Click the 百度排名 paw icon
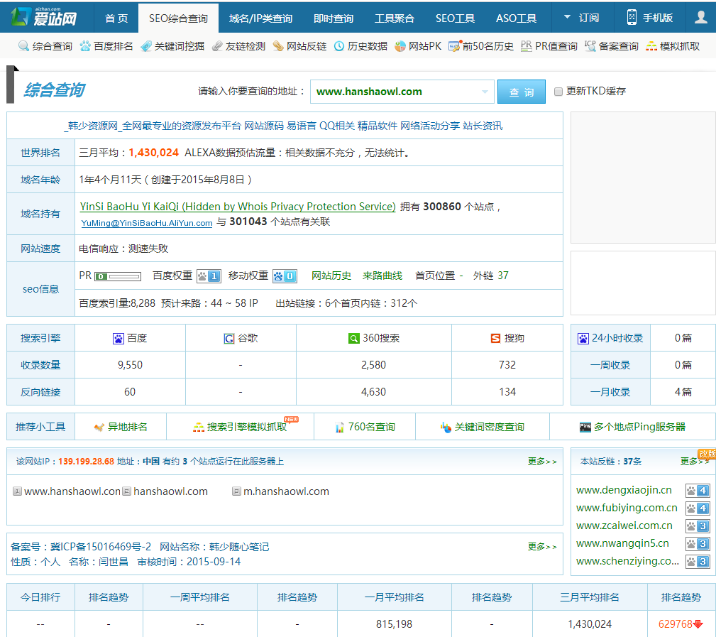The width and height of the screenshot is (716, 637). click(85, 46)
